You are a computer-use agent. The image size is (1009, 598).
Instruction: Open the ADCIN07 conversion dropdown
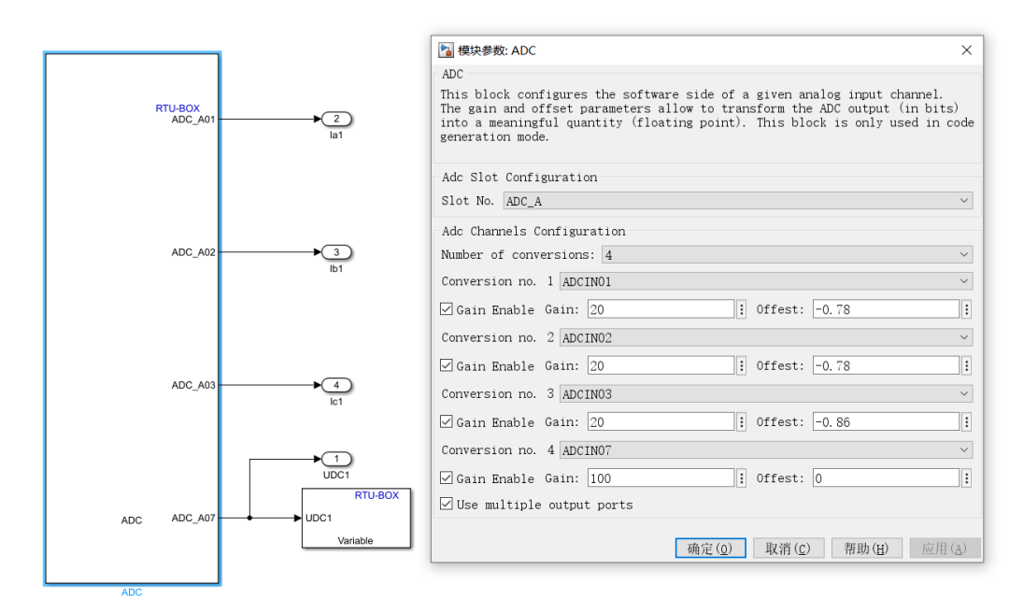coord(765,450)
